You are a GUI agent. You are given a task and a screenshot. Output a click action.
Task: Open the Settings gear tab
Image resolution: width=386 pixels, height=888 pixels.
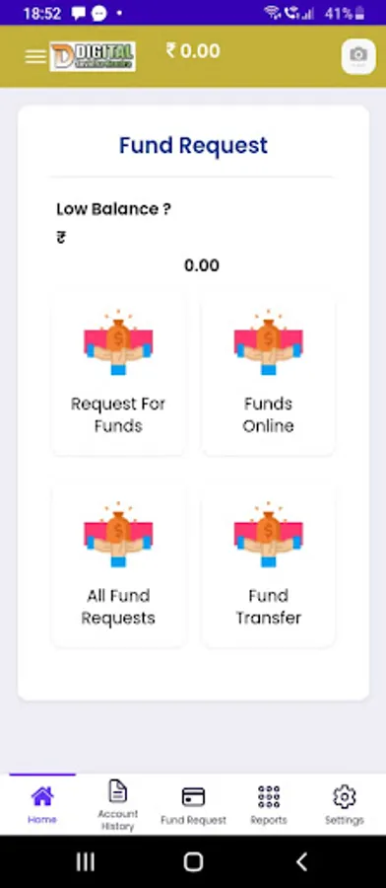345,804
